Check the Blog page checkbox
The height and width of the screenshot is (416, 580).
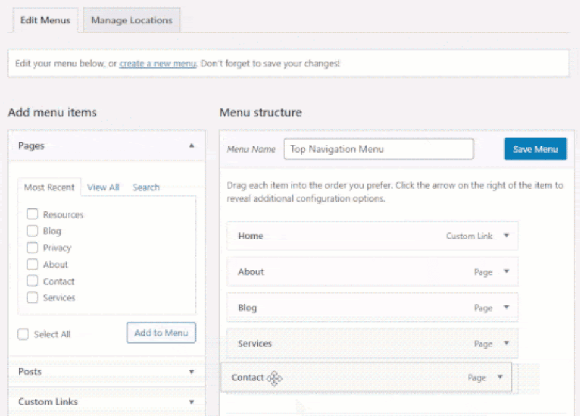[32, 231]
